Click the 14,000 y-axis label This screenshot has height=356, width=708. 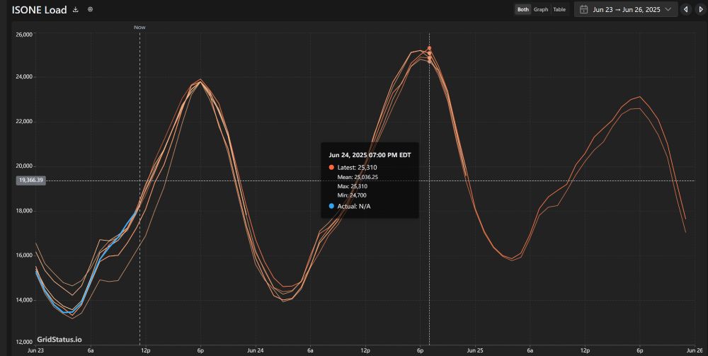(x=24, y=300)
